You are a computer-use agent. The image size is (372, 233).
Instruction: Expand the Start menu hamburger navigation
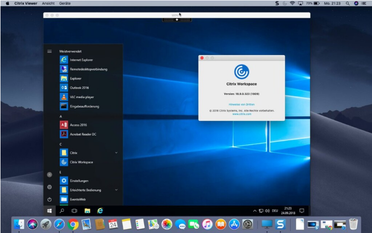pos(50,51)
